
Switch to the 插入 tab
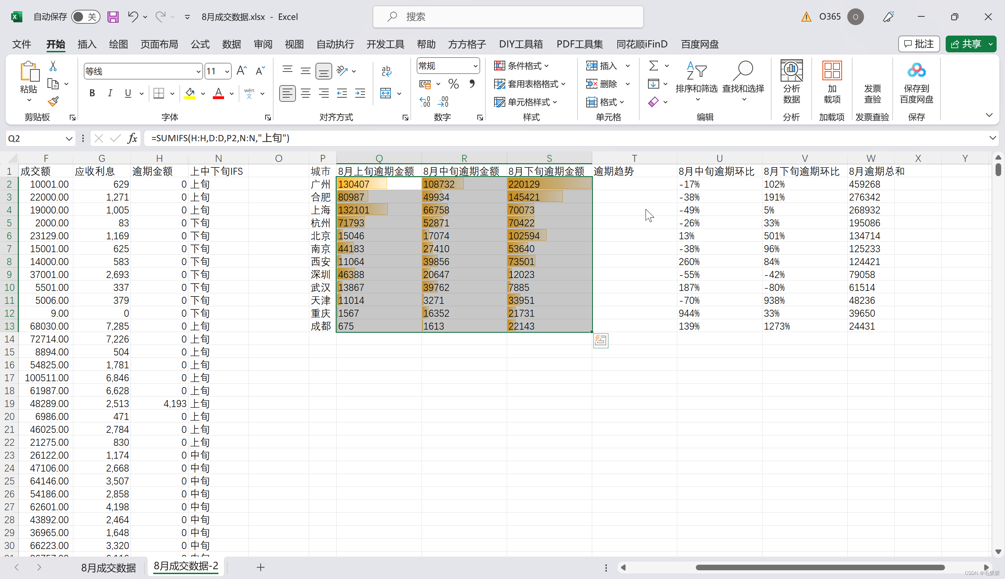coord(87,44)
